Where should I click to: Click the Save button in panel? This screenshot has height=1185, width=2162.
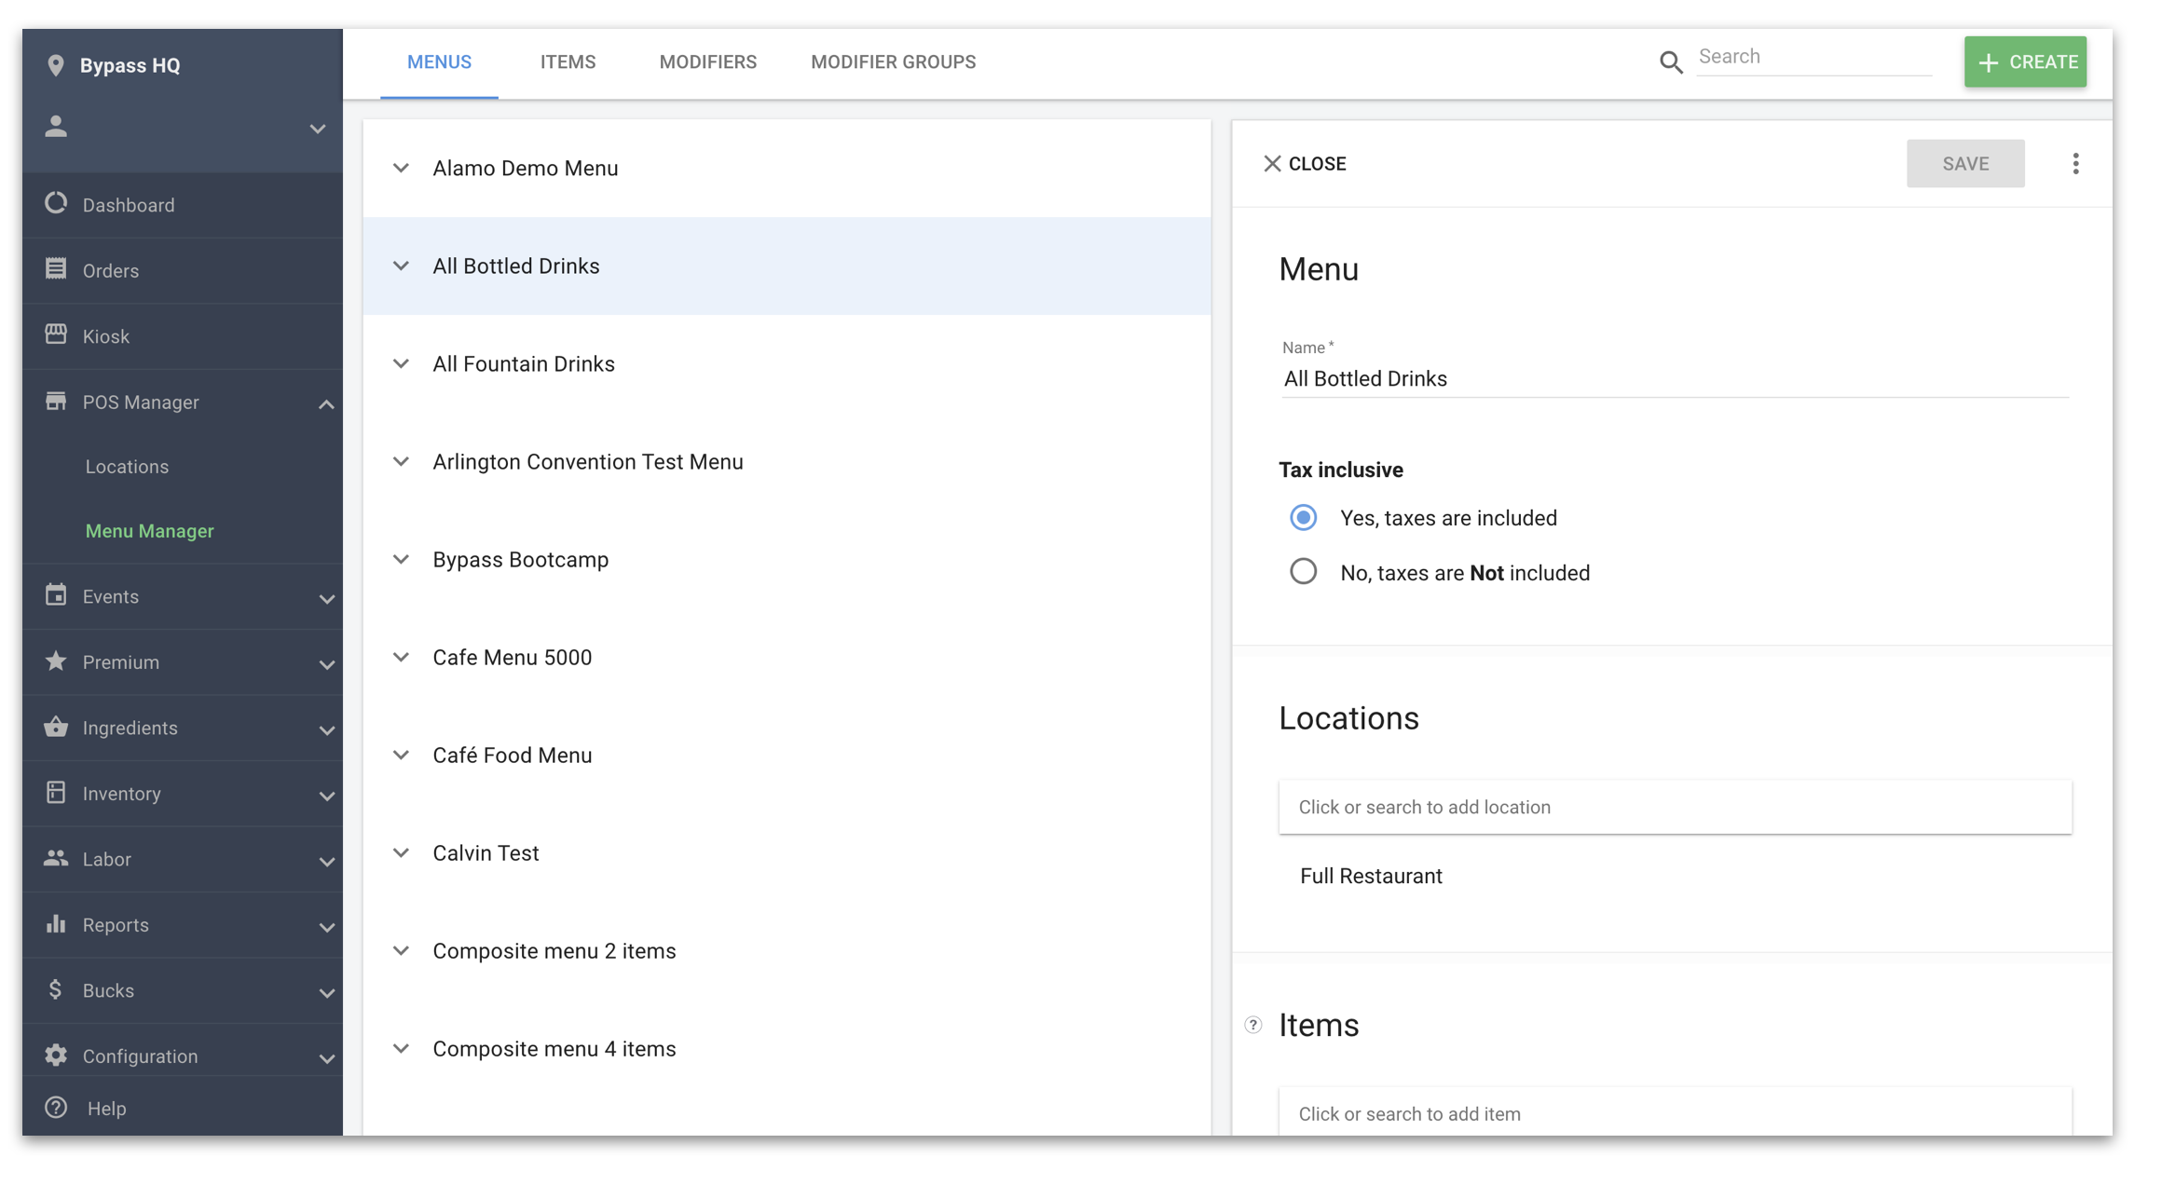(x=1965, y=162)
